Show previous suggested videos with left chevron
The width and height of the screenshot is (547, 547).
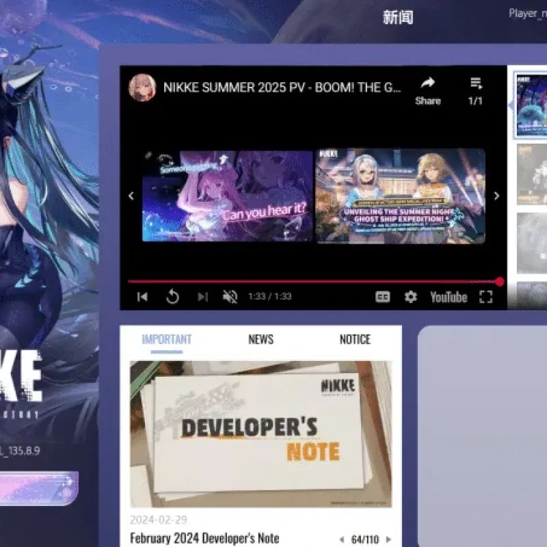tap(131, 196)
